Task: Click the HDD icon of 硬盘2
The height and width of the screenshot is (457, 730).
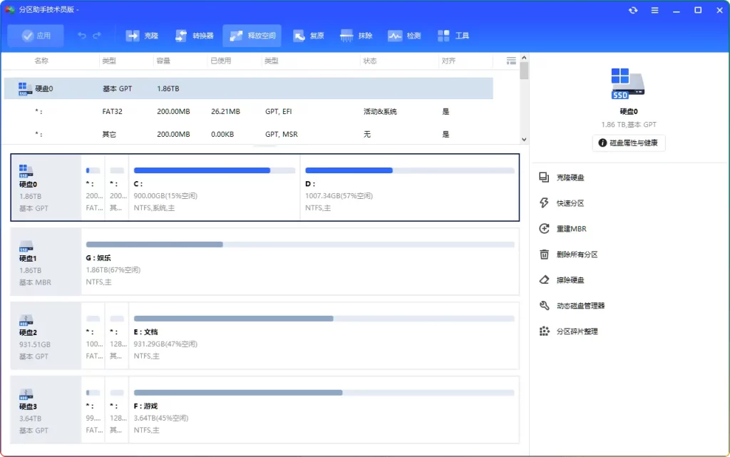Action: pyautogui.click(x=26, y=319)
